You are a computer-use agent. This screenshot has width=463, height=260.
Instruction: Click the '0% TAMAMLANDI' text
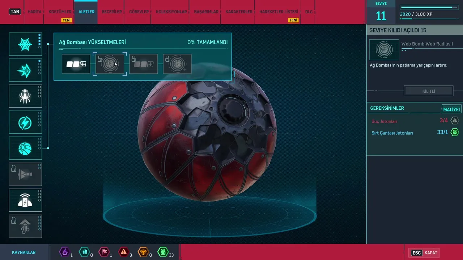tap(208, 42)
